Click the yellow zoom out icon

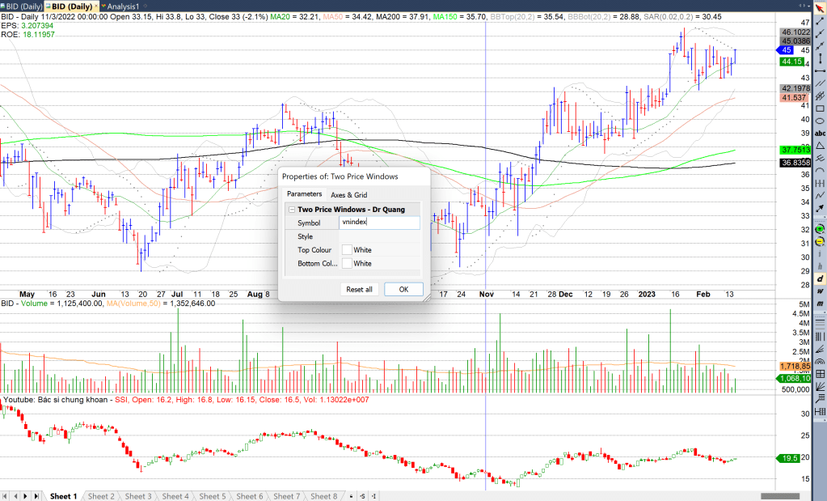tap(821, 241)
